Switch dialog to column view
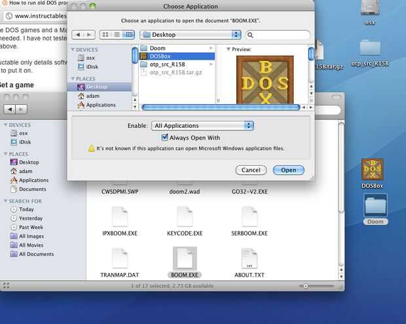Image resolution: width=406 pixels, height=324 pixels. click(x=129, y=35)
